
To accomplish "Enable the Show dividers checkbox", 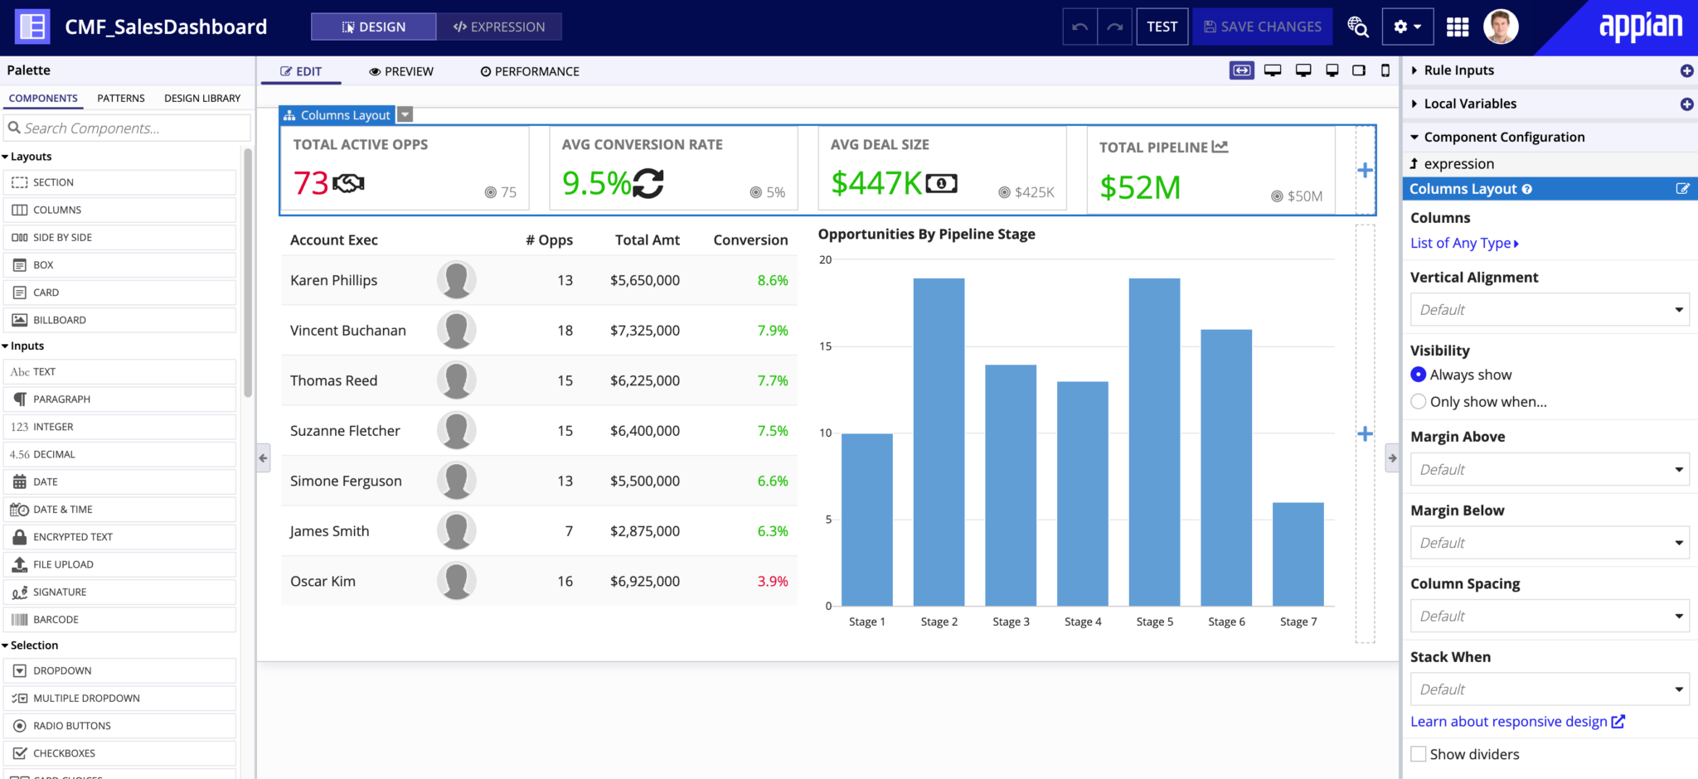I will 1419,754.
